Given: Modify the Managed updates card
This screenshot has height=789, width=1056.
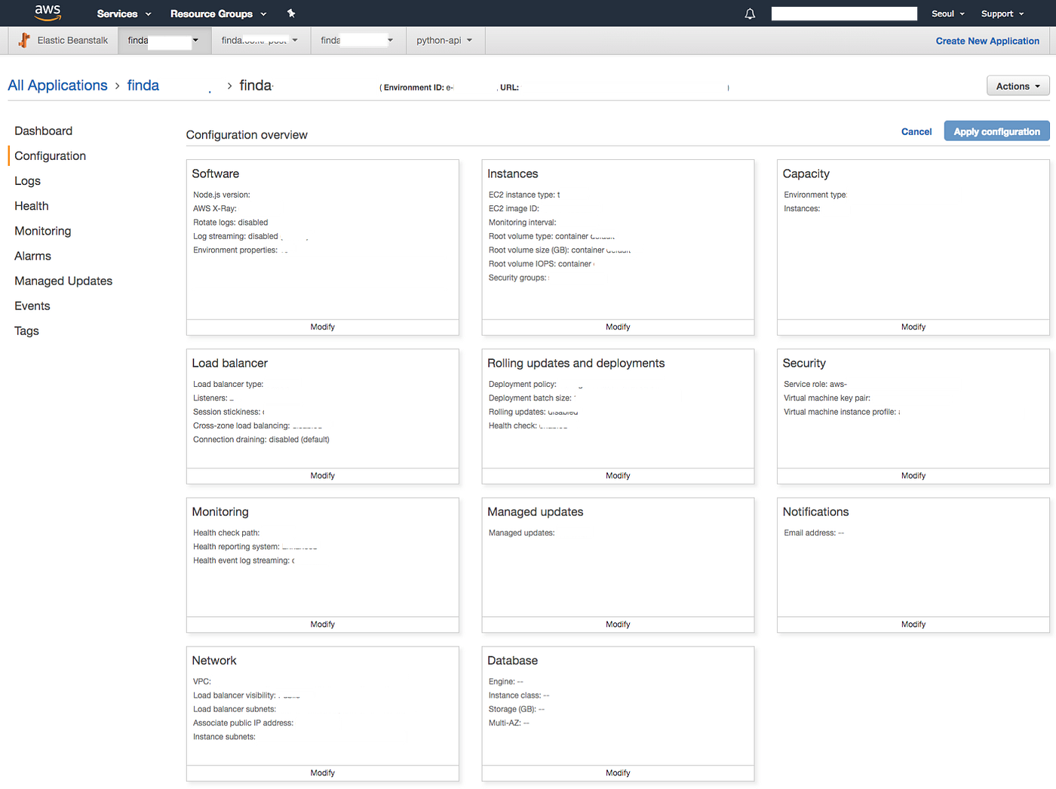Looking at the screenshot, I should click(618, 624).
